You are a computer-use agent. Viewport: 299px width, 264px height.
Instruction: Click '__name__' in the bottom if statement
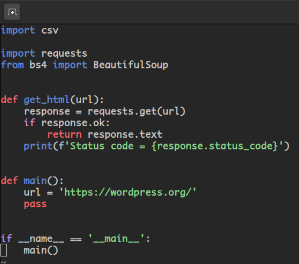pos(41,239)
